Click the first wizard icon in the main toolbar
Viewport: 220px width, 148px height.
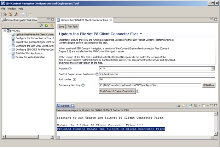pos(5,14)
